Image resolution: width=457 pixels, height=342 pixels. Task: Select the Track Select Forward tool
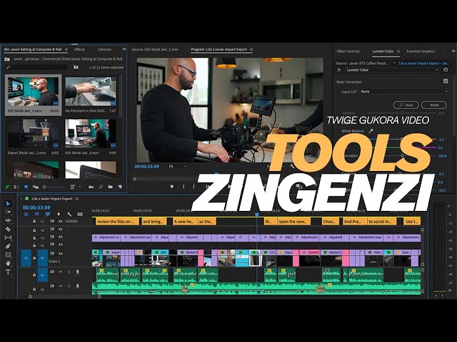coord(8,212)
